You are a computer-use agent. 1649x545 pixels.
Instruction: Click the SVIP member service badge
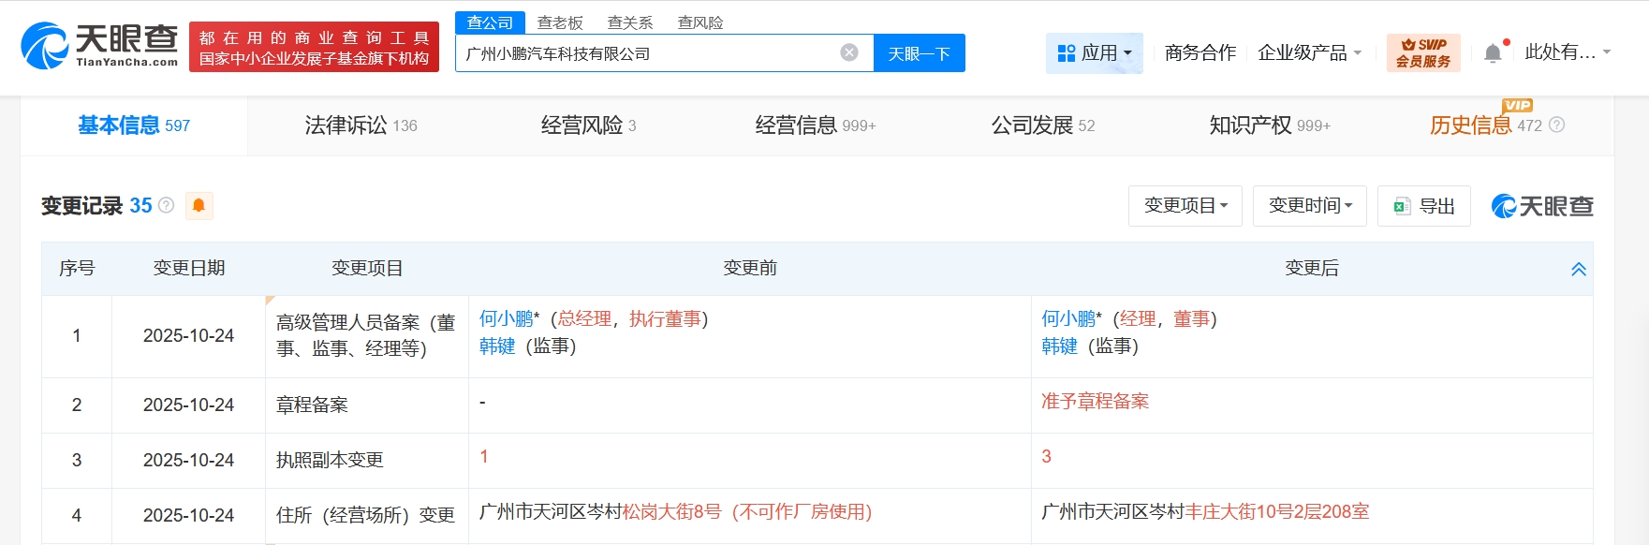pyautogui.click(x=1422, y=52)
